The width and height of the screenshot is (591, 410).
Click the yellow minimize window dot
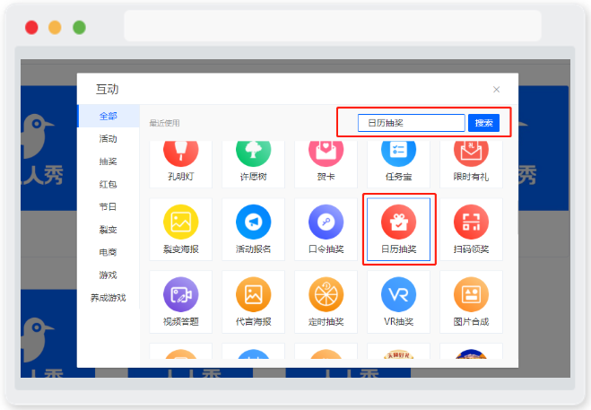pyautogui.click(x=55, y=28)
